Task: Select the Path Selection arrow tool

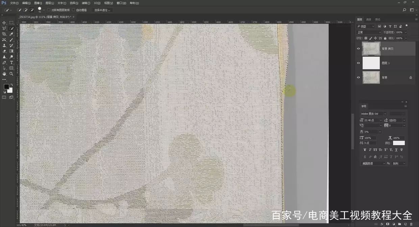Action: click(x=4, y=68)
